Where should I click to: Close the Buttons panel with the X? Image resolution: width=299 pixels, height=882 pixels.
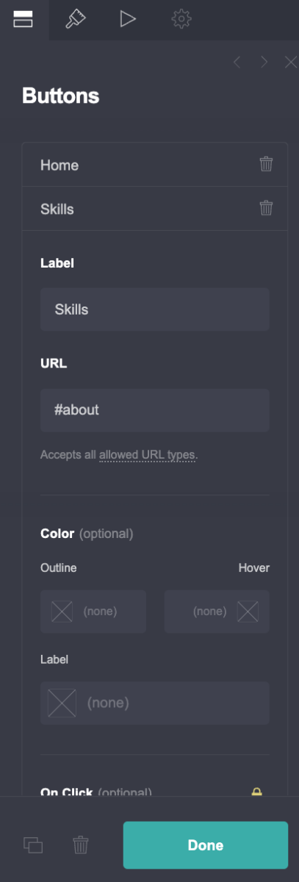point(290,62)
